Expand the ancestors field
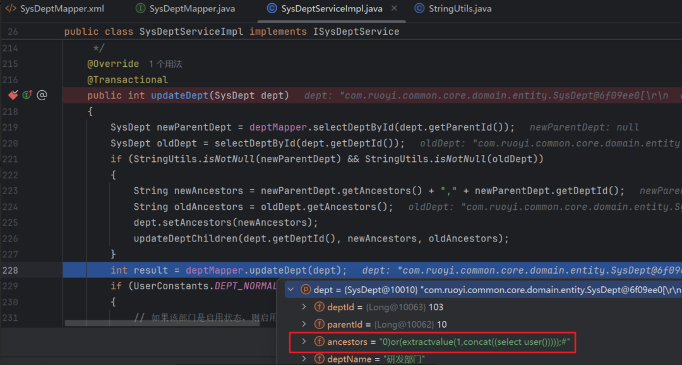The image size is (682, 365). [304, 342]
